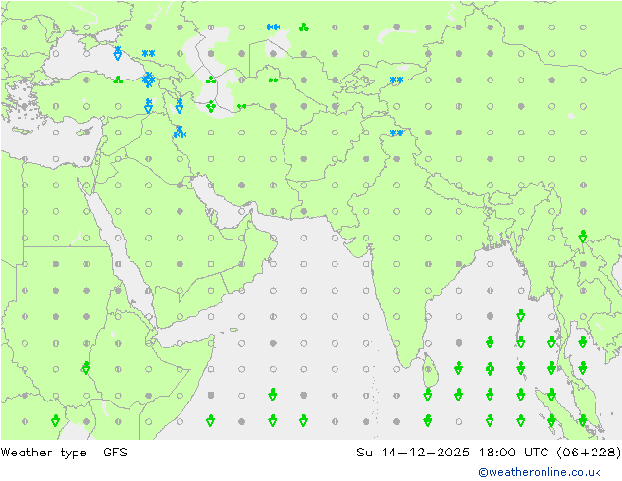Click the "Weather type GFS" label
Image resolution: width=622 pixels, height=481 pixels.
tap(64, 453)
